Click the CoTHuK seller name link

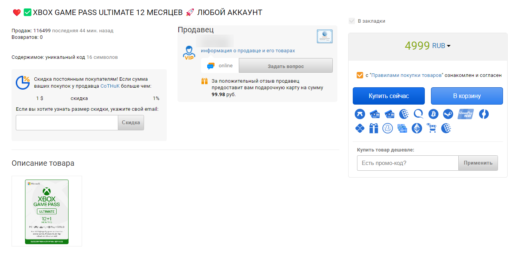tap(110, 86)
